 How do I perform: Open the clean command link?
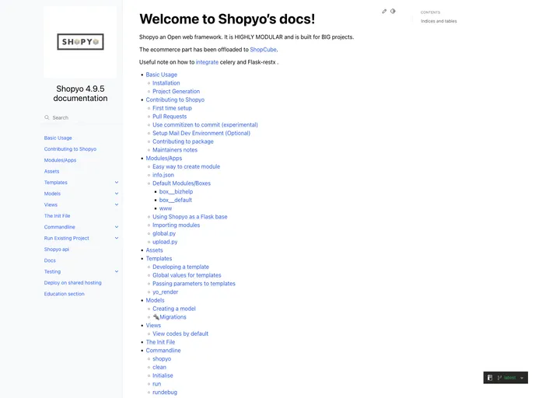click(159, 367)
